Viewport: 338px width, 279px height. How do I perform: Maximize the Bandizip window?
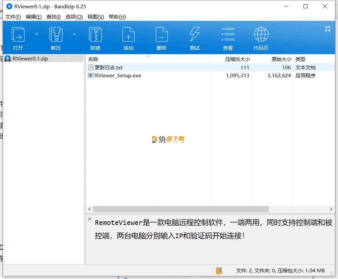pos(305,6)
